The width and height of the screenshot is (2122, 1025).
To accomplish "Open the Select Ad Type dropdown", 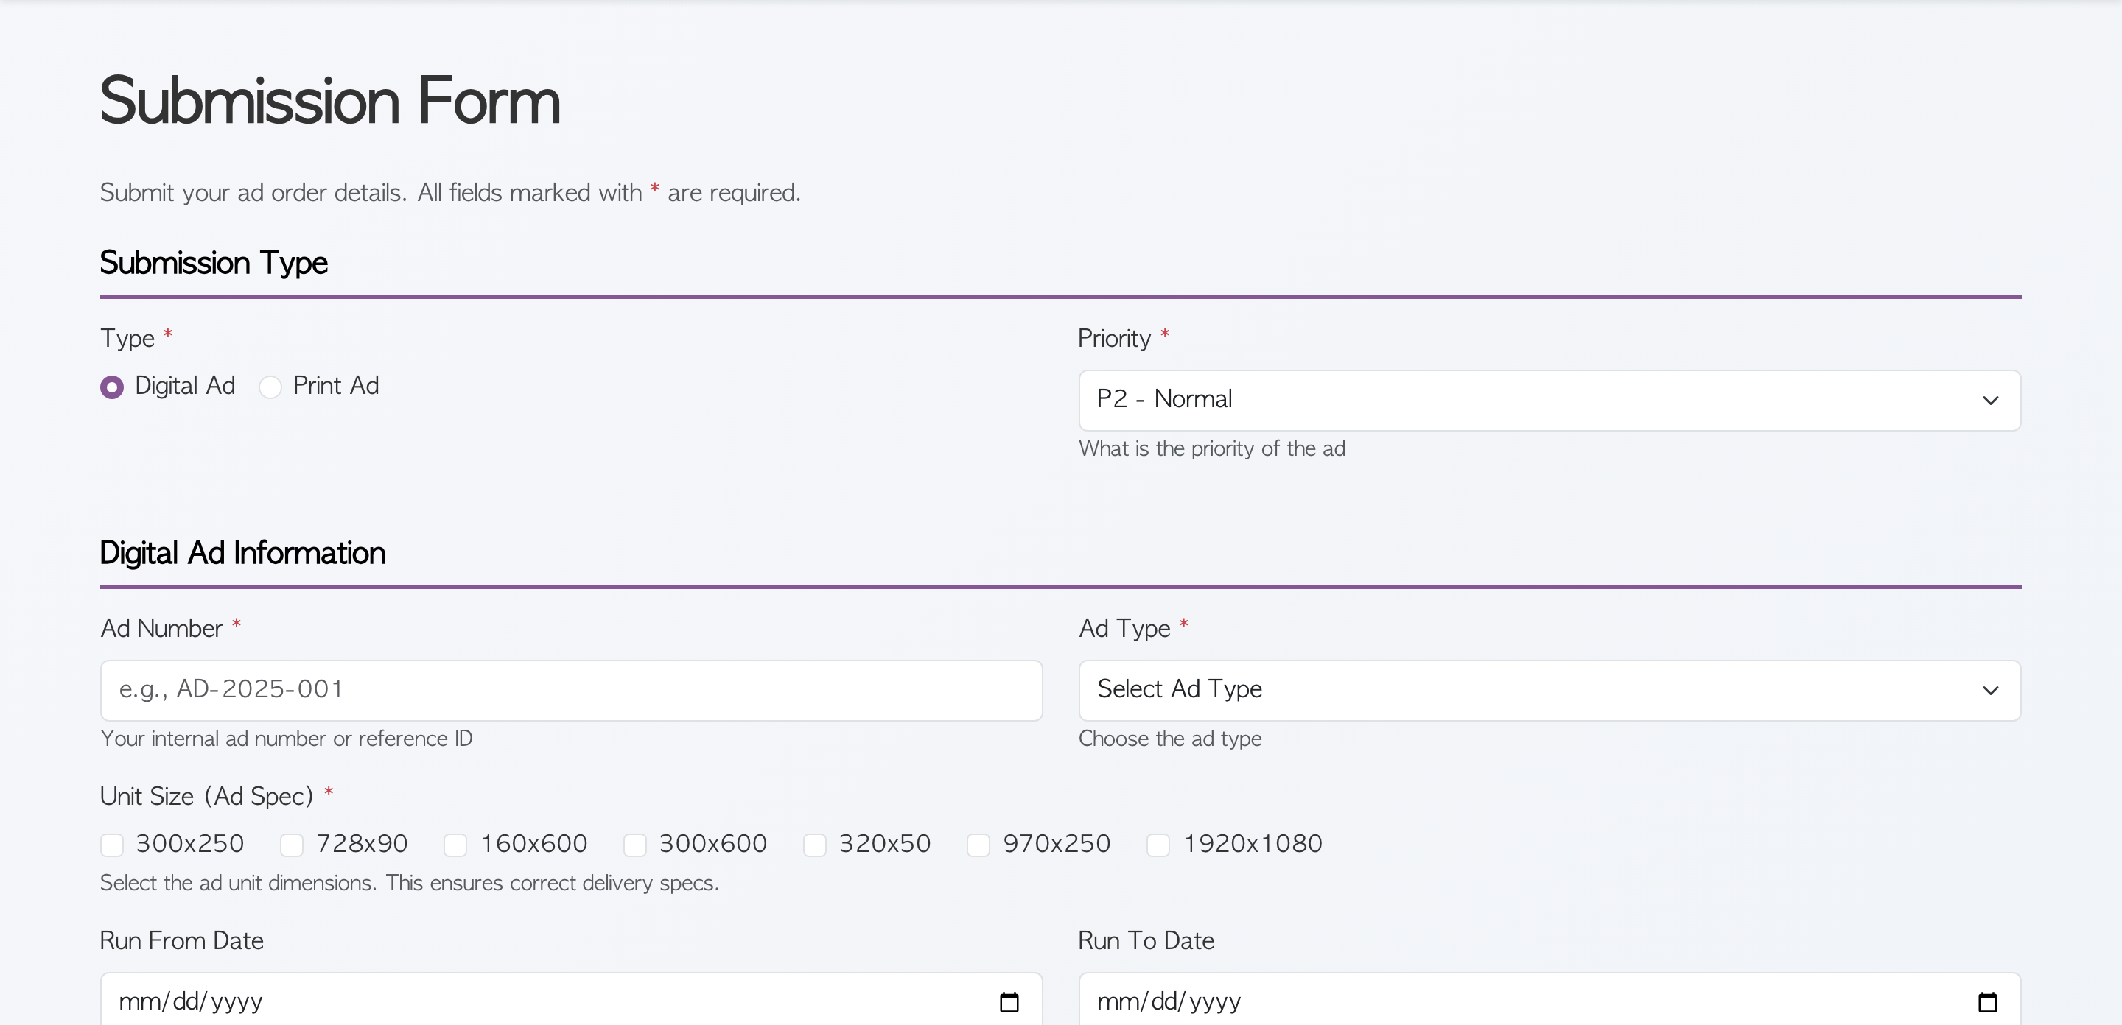I will click(x=1549, y=691).
